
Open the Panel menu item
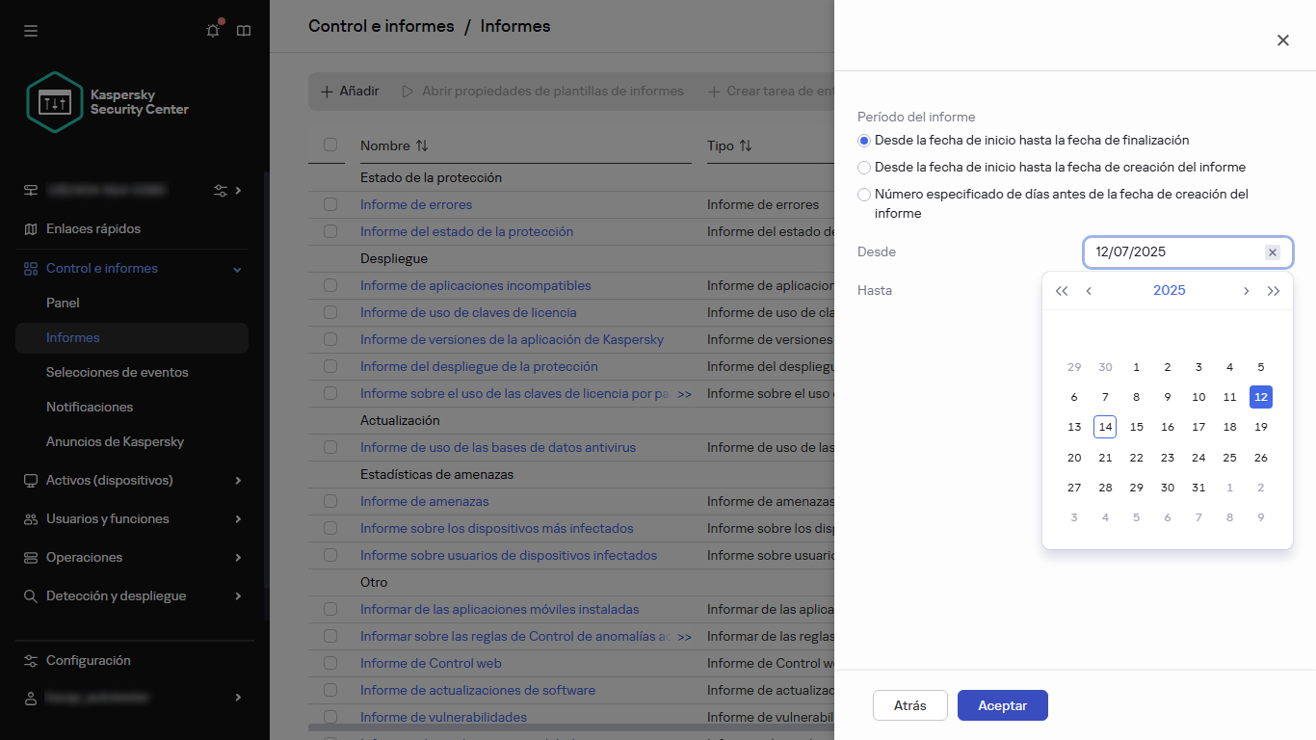click(63, 303)
